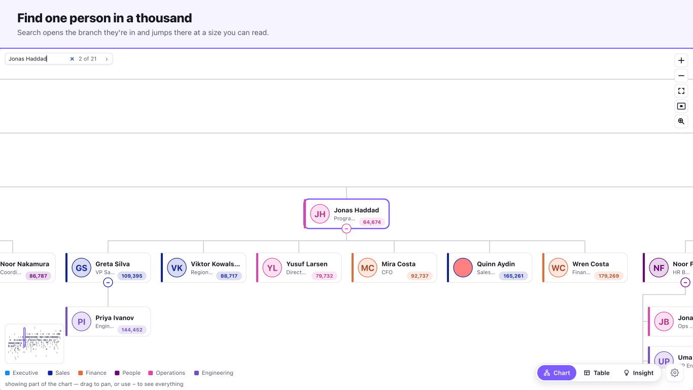Click Quinn Aydin's red photo avatar

coord(463,268)
